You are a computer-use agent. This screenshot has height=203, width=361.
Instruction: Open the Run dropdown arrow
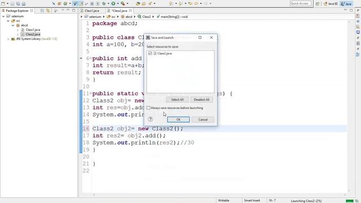click(x=118, y=3)
